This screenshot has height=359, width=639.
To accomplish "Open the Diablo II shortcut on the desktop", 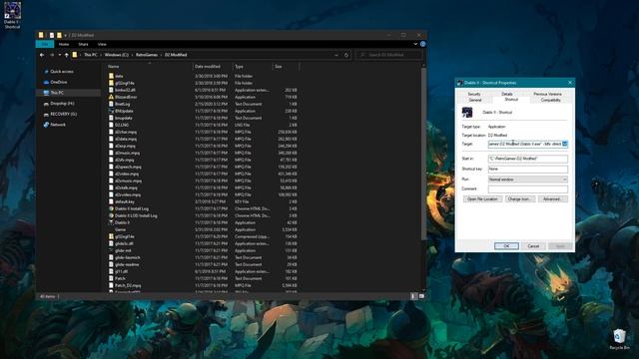I will (12, 15).
